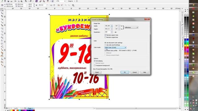Select the Ellipse tool in toolbox
Viewport: 198px width, 111px height.
(2, 31)
